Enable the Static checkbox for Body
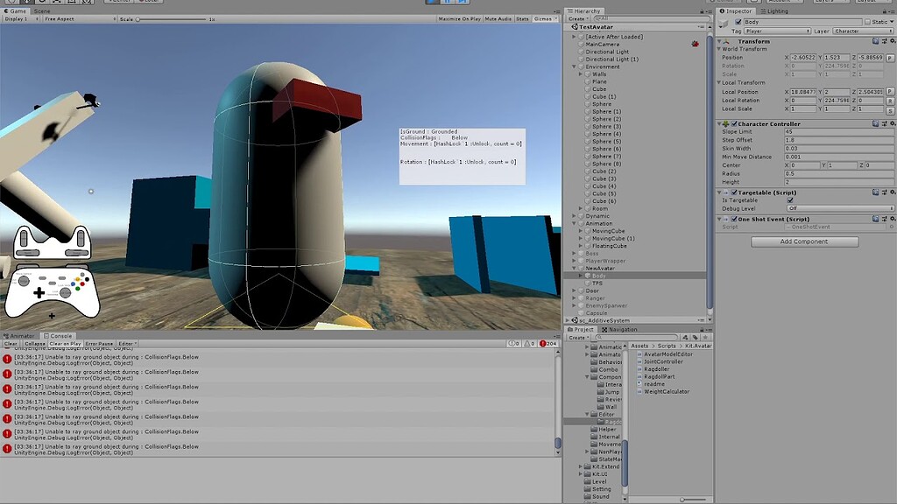This screenshot has height=504, width=897. pyautogui.click(x=868, y=22)
